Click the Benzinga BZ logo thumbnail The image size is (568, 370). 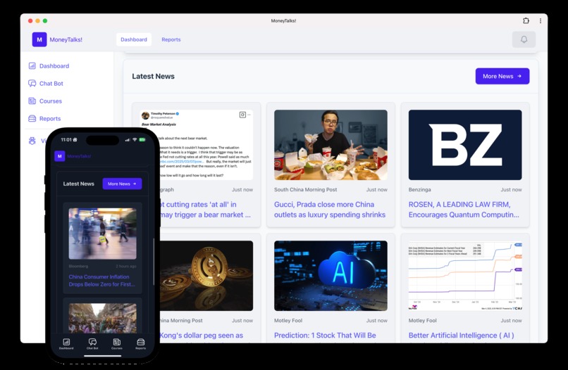click(x=465, y=145)
